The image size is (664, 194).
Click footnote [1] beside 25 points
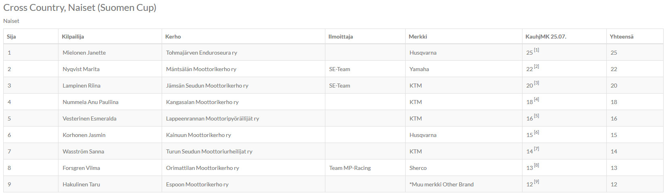pyautogui.click(x=537, y=50)
